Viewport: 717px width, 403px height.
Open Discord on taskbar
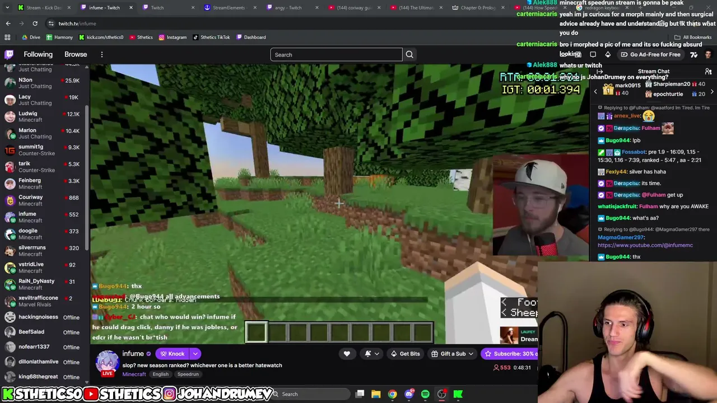[409, 394]
